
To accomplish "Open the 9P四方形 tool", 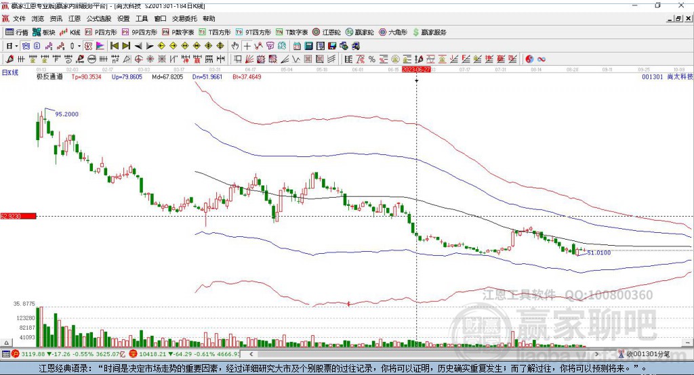I will (x=140, y=32).
